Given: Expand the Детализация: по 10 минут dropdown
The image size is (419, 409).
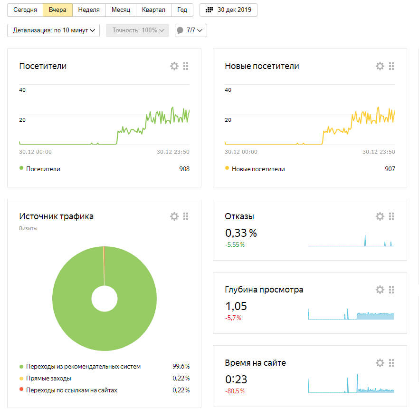Looking at the screenshot, I should tap(54, 30).
